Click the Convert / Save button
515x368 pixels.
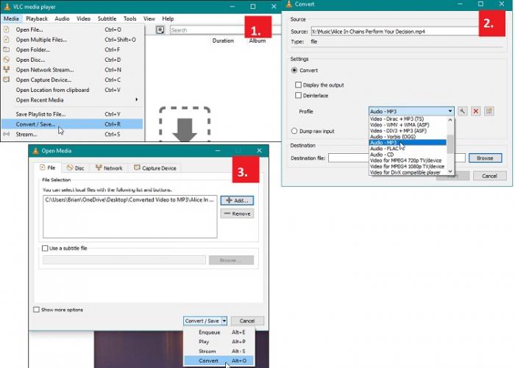(202, 321)
